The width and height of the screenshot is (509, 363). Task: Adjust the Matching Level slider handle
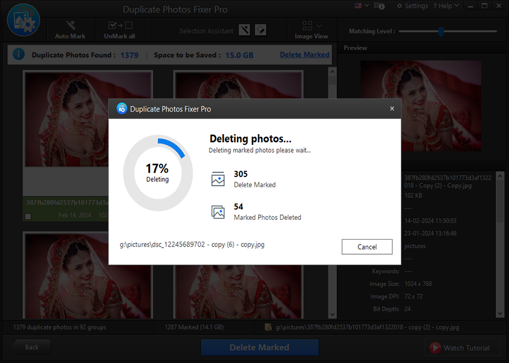coord(441,31)
